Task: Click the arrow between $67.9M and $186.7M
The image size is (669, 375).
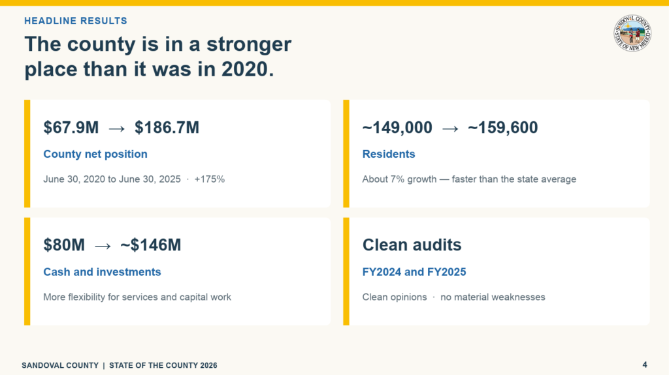Action: tap(116, 128)
